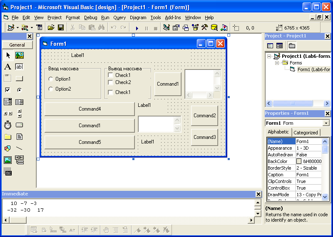Select the PictureBox tool
Screen dimensions: 333x237
tap(19, 55)
